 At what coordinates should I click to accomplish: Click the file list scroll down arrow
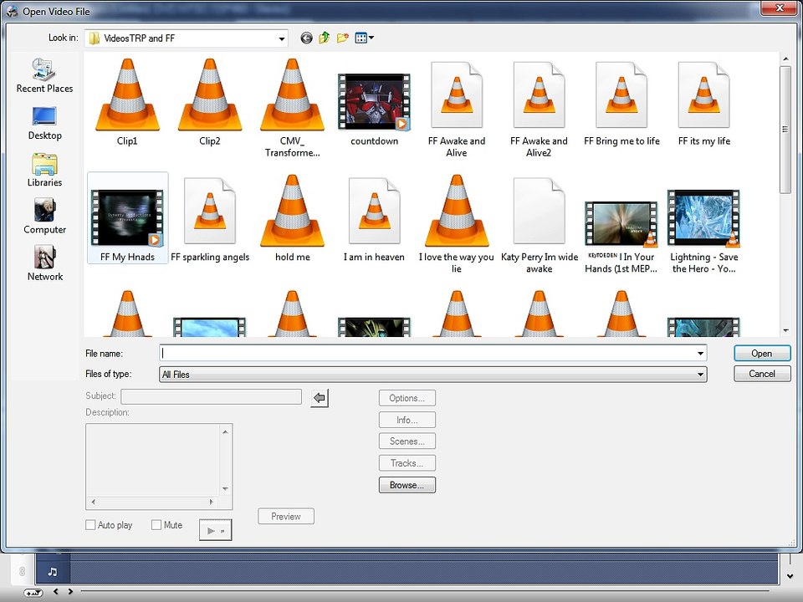pyautogui.click(x=785, y=331)
